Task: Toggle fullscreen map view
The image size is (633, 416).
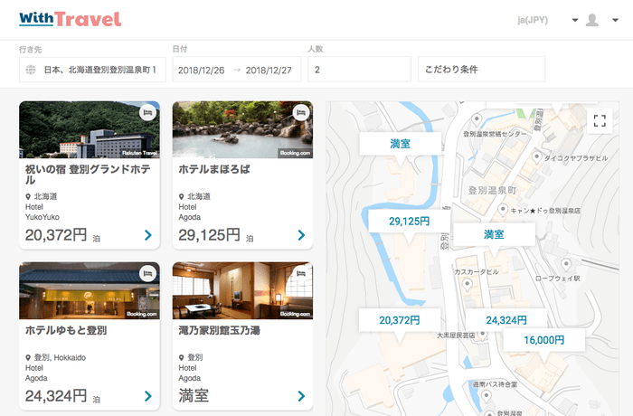Action: (599, 120)
